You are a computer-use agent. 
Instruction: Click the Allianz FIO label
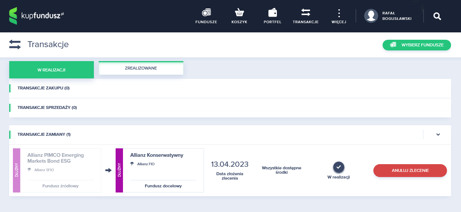[146, 164]
